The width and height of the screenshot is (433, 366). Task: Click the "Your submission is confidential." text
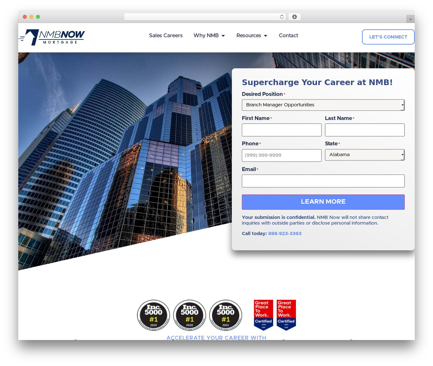click(279, 217)
